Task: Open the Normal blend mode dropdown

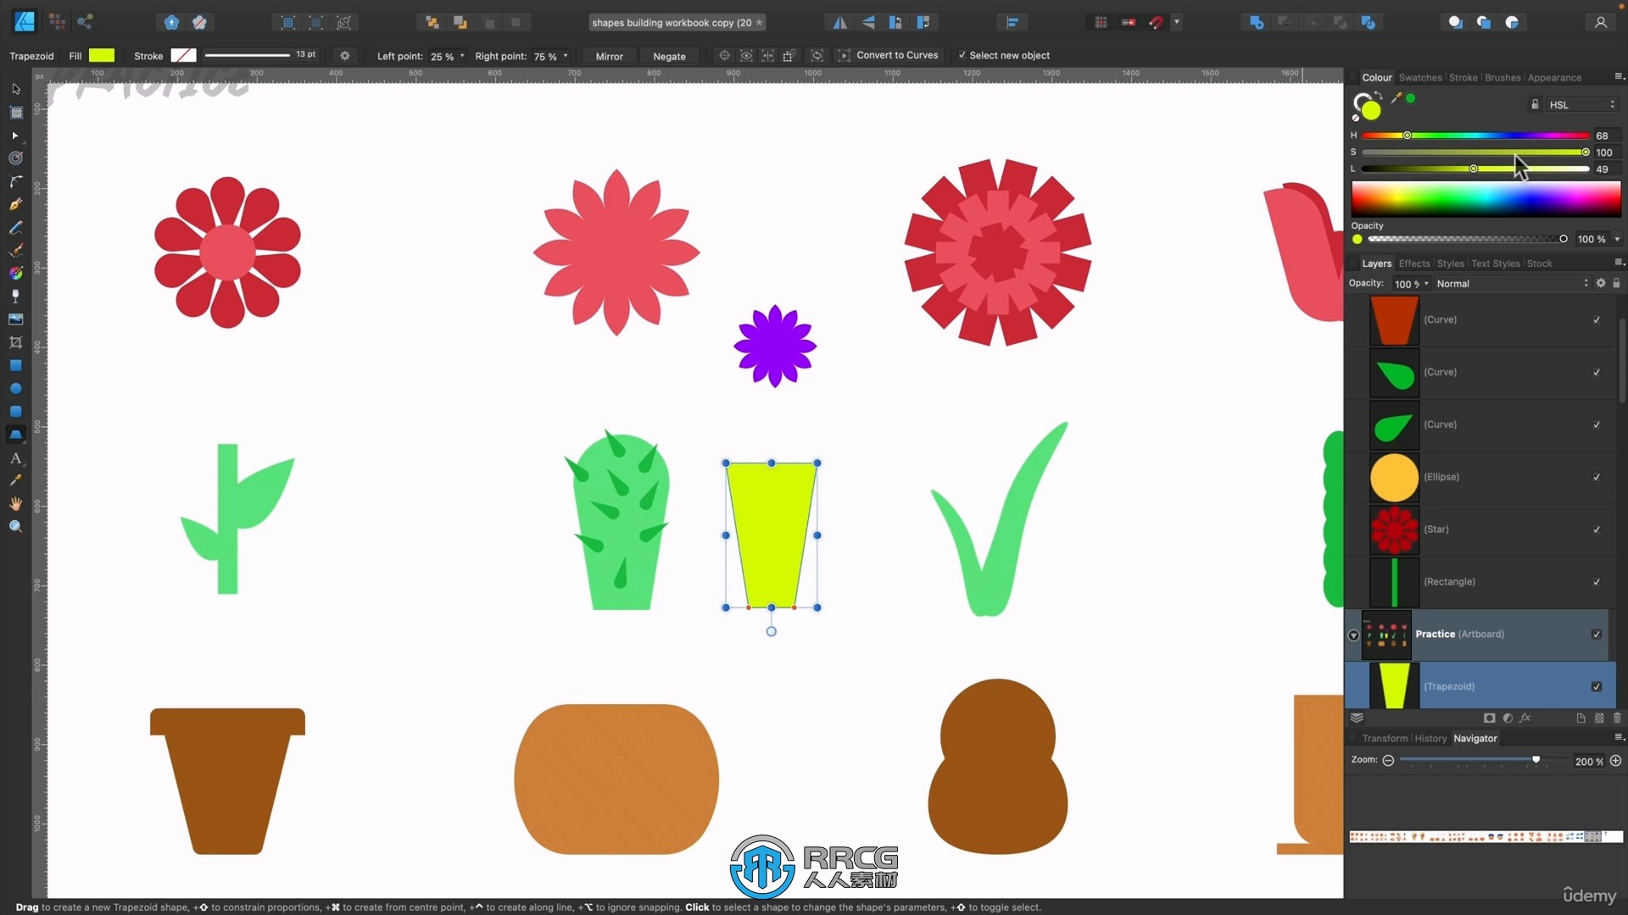Action: coord(1513,284)
